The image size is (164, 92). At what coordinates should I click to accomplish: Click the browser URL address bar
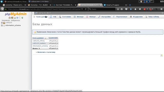coord(44,9)
